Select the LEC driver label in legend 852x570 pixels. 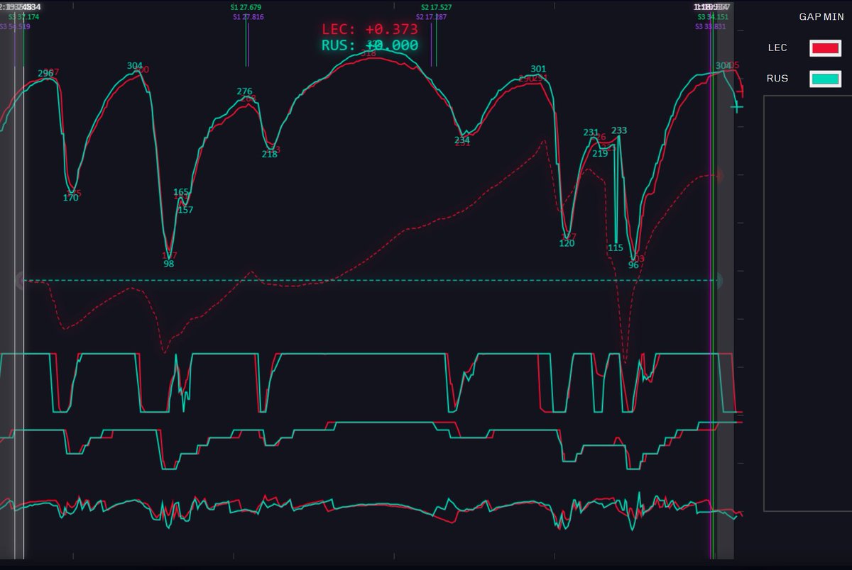click(777, 47)
